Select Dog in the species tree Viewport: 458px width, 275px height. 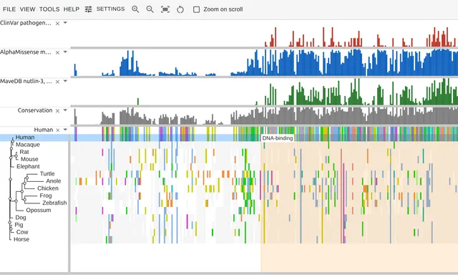click(21, 218)
